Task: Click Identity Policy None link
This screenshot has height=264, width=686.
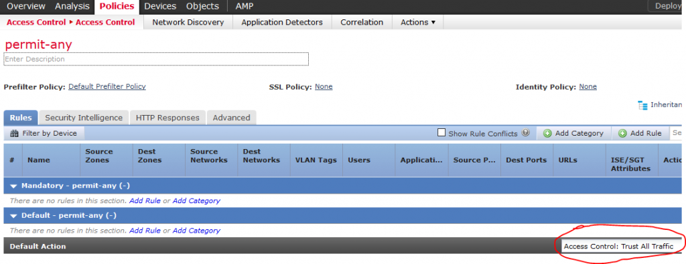Action: pos(588,87)
